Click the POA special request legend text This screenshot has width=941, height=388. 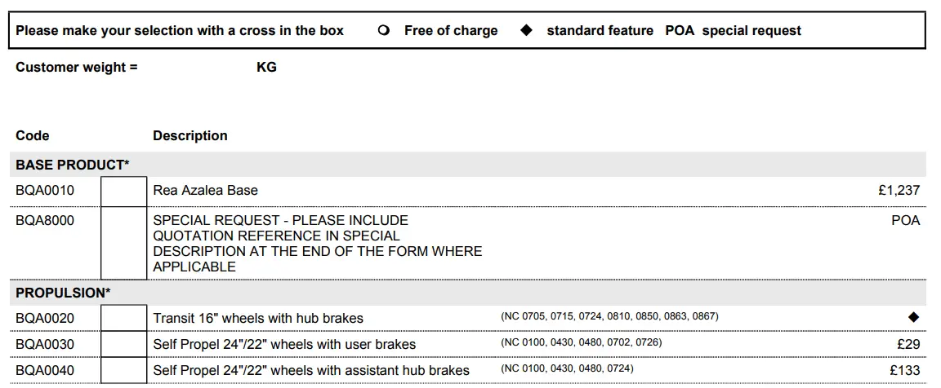point(733,31)
